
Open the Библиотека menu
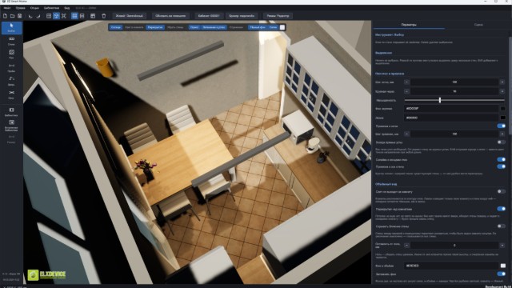tap(51, 8)
